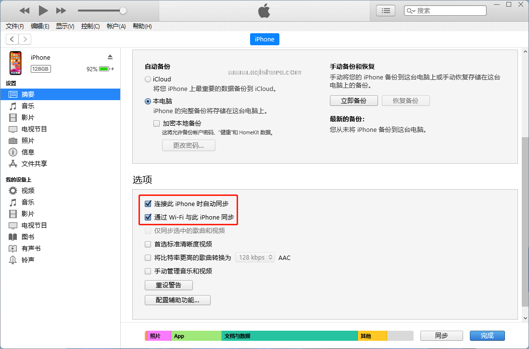Open the playlist view icon near the search bar
The height and width of the screenshot is (349, 529).
(385, 10)
